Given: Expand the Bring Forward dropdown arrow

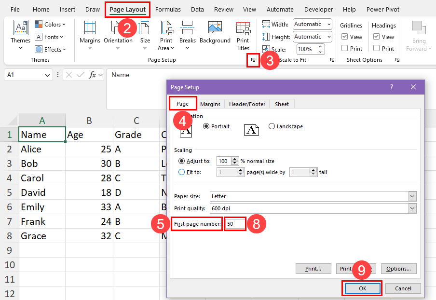Looking at the screenshot, I should click(x=430, y=49).
